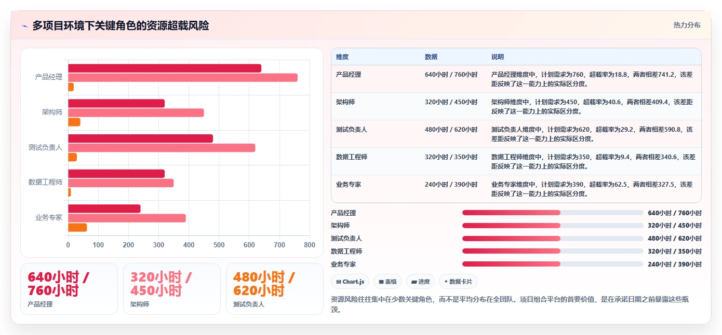This screenshot has height=335, width=722.
Task: Click the 测试负责人 orange chart bar
Action: coord(72,157)
